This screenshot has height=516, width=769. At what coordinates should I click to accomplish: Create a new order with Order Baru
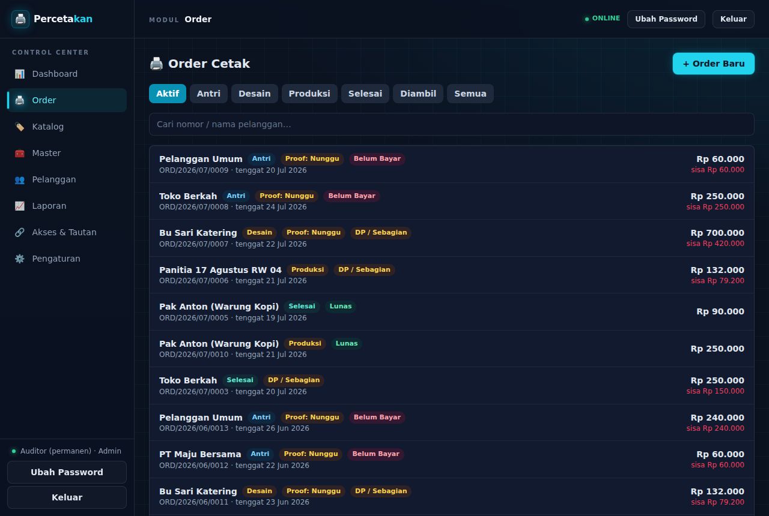[714, 64]
